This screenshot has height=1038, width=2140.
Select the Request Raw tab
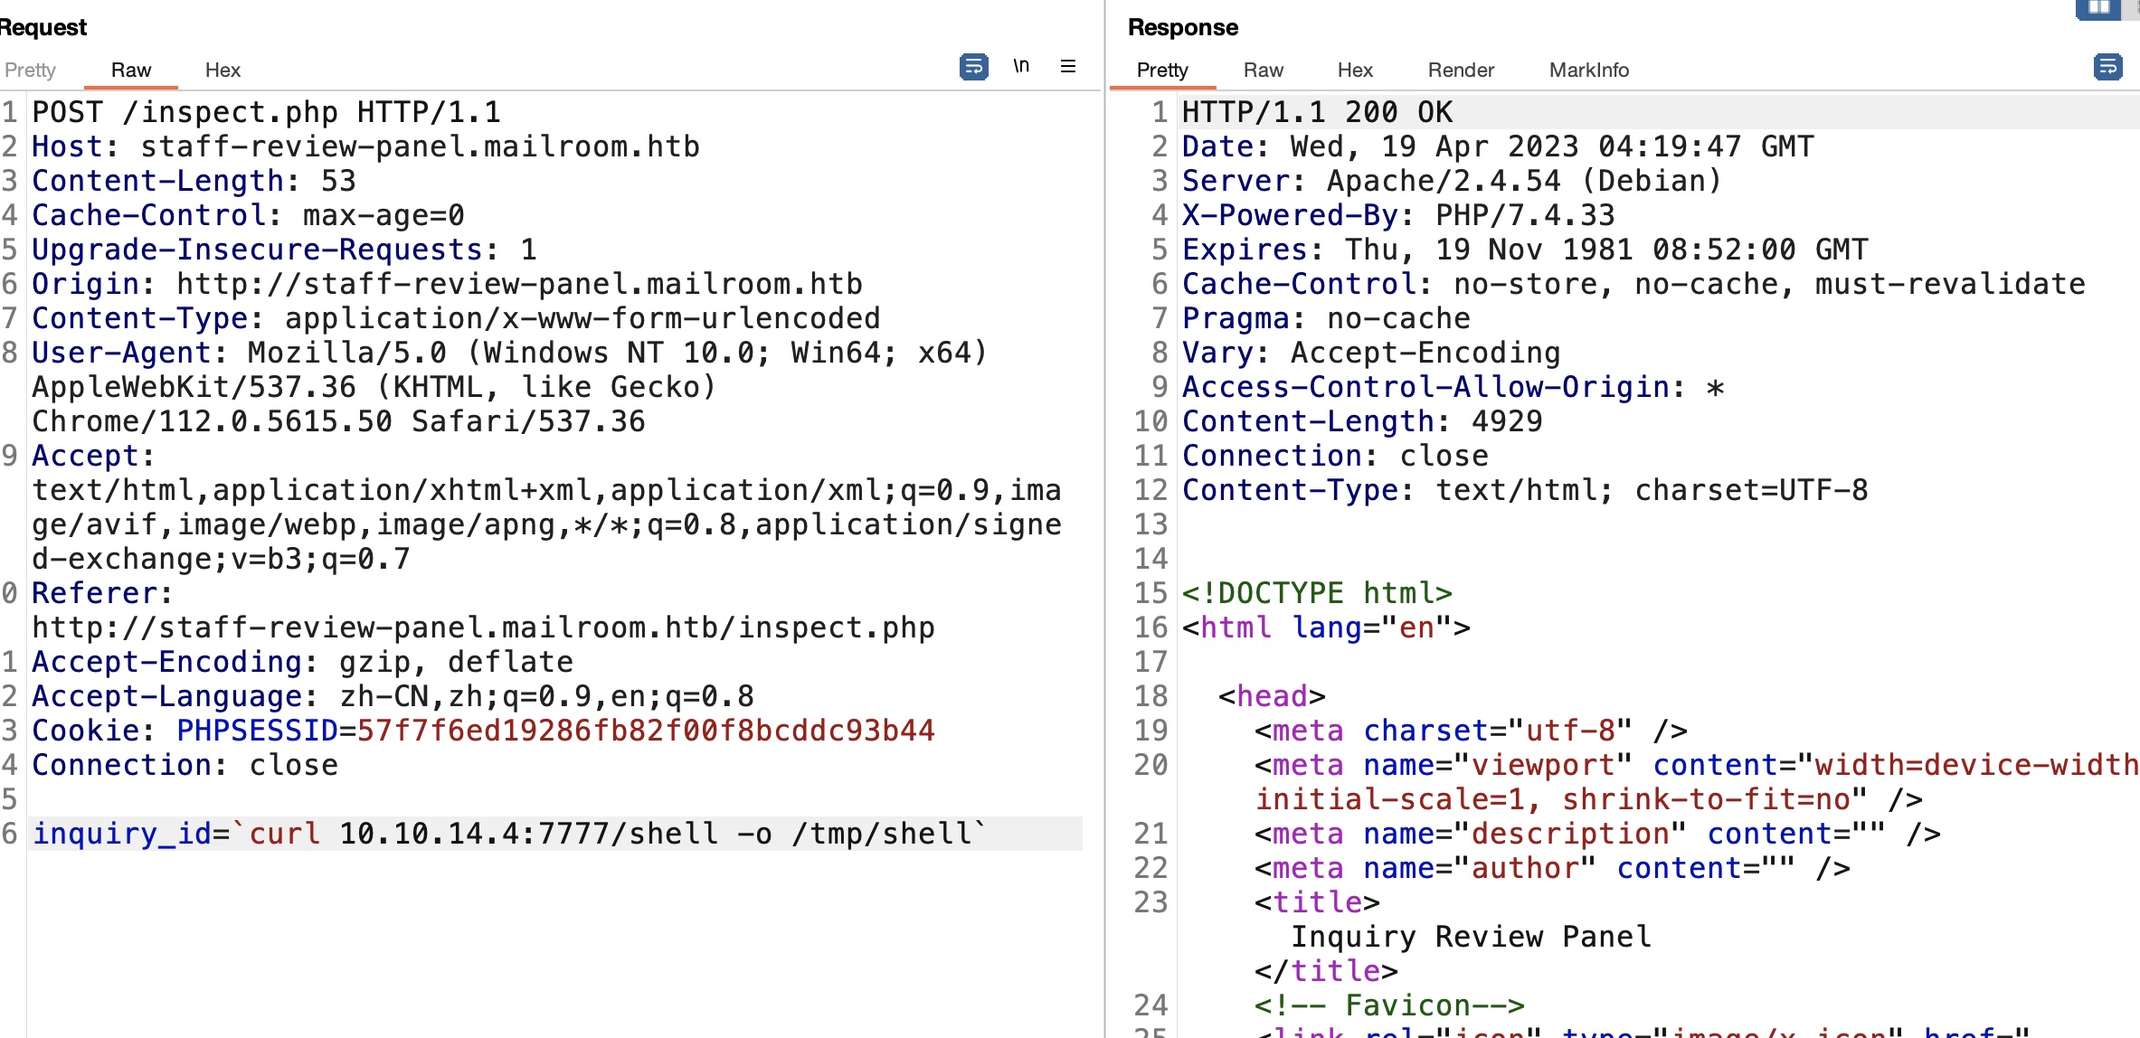click(x=130, y=71)
